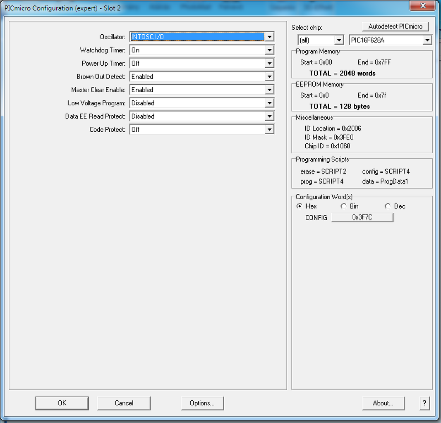Open the chip family filter showing (all)
This screenshot has height=423, width=441.
pos(321,40)
